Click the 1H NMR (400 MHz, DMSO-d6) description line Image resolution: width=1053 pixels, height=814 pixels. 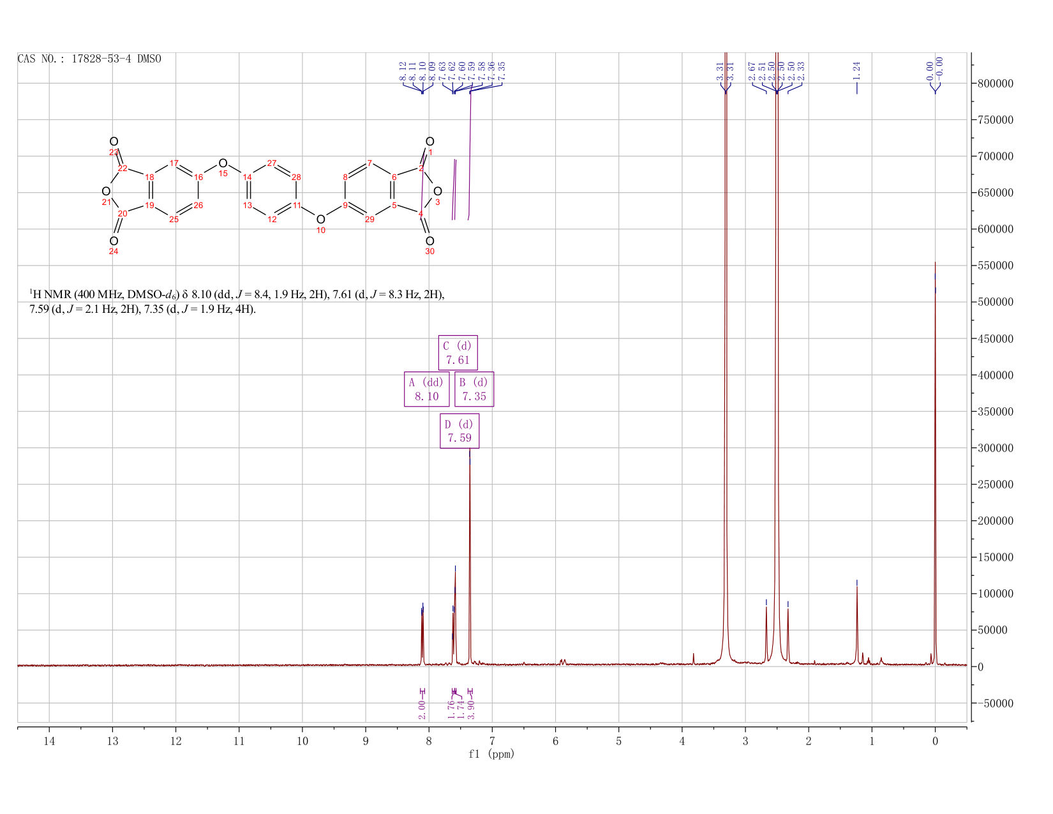[237, 294]
